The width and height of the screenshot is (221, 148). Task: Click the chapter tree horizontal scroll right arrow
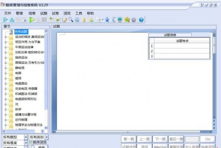(42, 131)
